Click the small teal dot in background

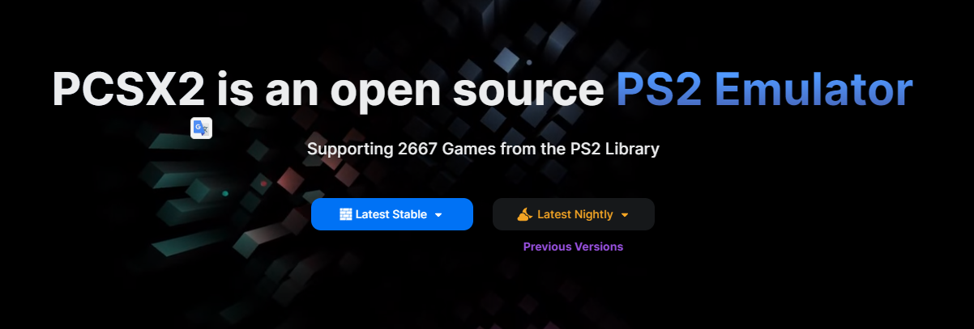pos(225,193)
